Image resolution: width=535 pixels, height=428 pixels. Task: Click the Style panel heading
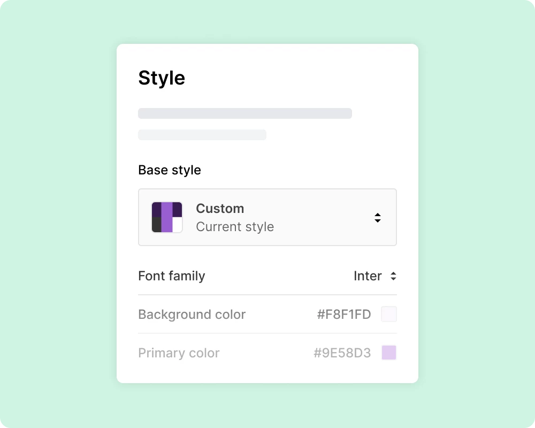coord(162,78)
